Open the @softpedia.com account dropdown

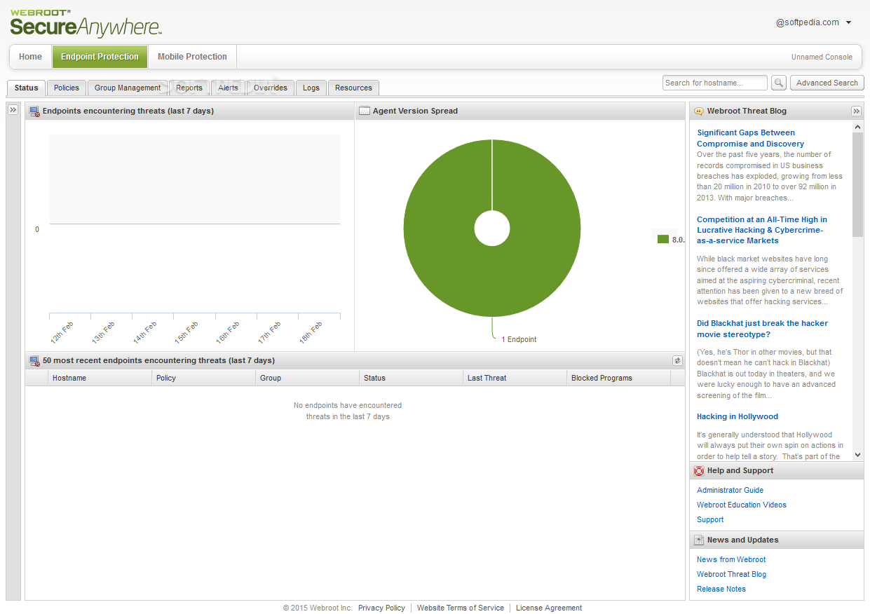(x=813, y=22)
